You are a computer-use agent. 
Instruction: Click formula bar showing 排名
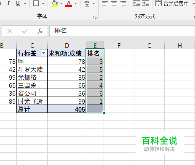coord(122,31)
